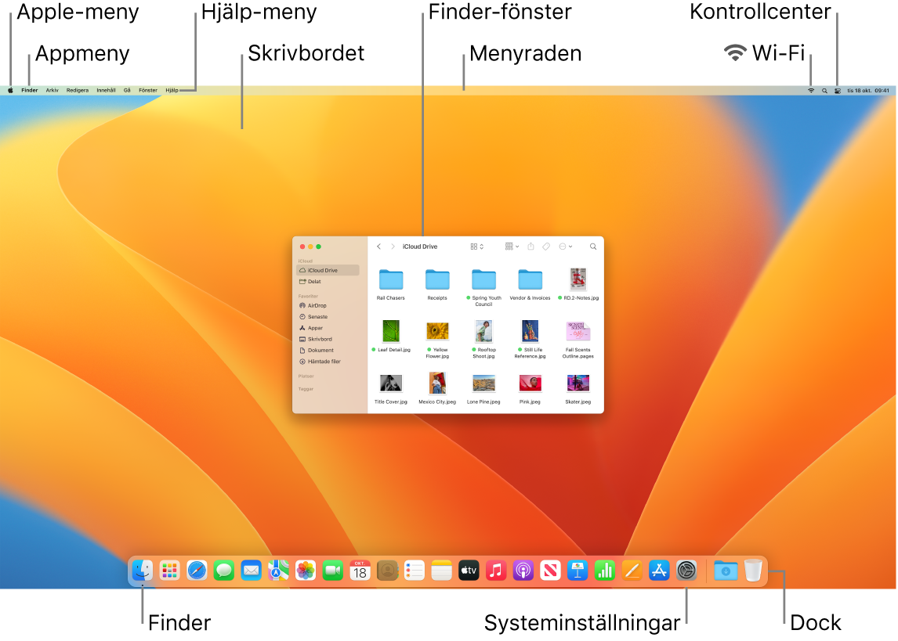This screenshot has width=898, height=641.
Task: Click the search magnifier in the Finder window
Action: 592,247
